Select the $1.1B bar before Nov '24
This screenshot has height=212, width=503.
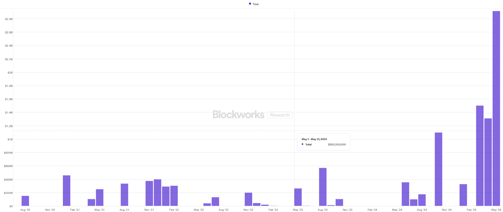click(438, 169)
